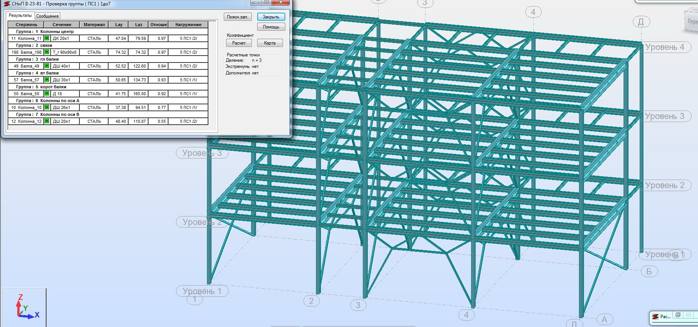
Task: Click the Закрыть button
Action: tap(271, 17)
